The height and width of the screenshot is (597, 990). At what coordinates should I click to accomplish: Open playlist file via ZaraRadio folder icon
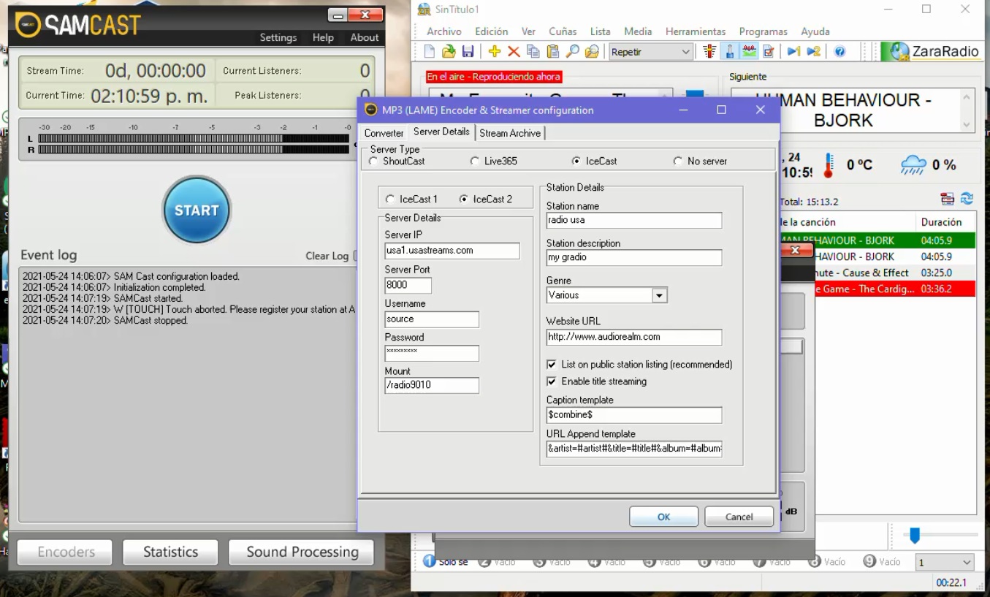click(x=449, y=51)
